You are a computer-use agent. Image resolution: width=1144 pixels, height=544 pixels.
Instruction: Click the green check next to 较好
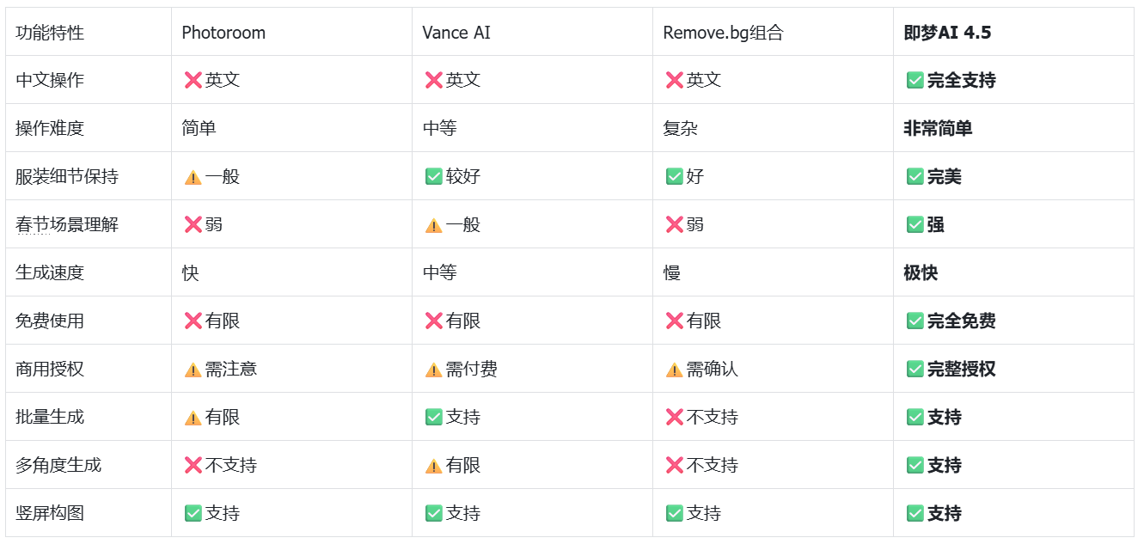pyautogui.click(x=433, y=177)
